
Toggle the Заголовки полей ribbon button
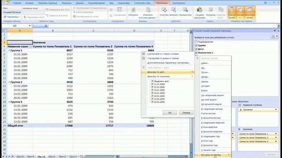pyautogui.click(x=250, y=13)
